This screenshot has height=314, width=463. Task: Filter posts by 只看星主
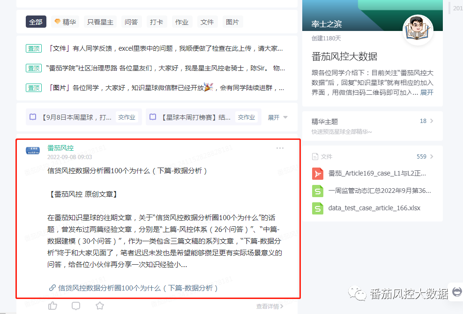[100, 22]
